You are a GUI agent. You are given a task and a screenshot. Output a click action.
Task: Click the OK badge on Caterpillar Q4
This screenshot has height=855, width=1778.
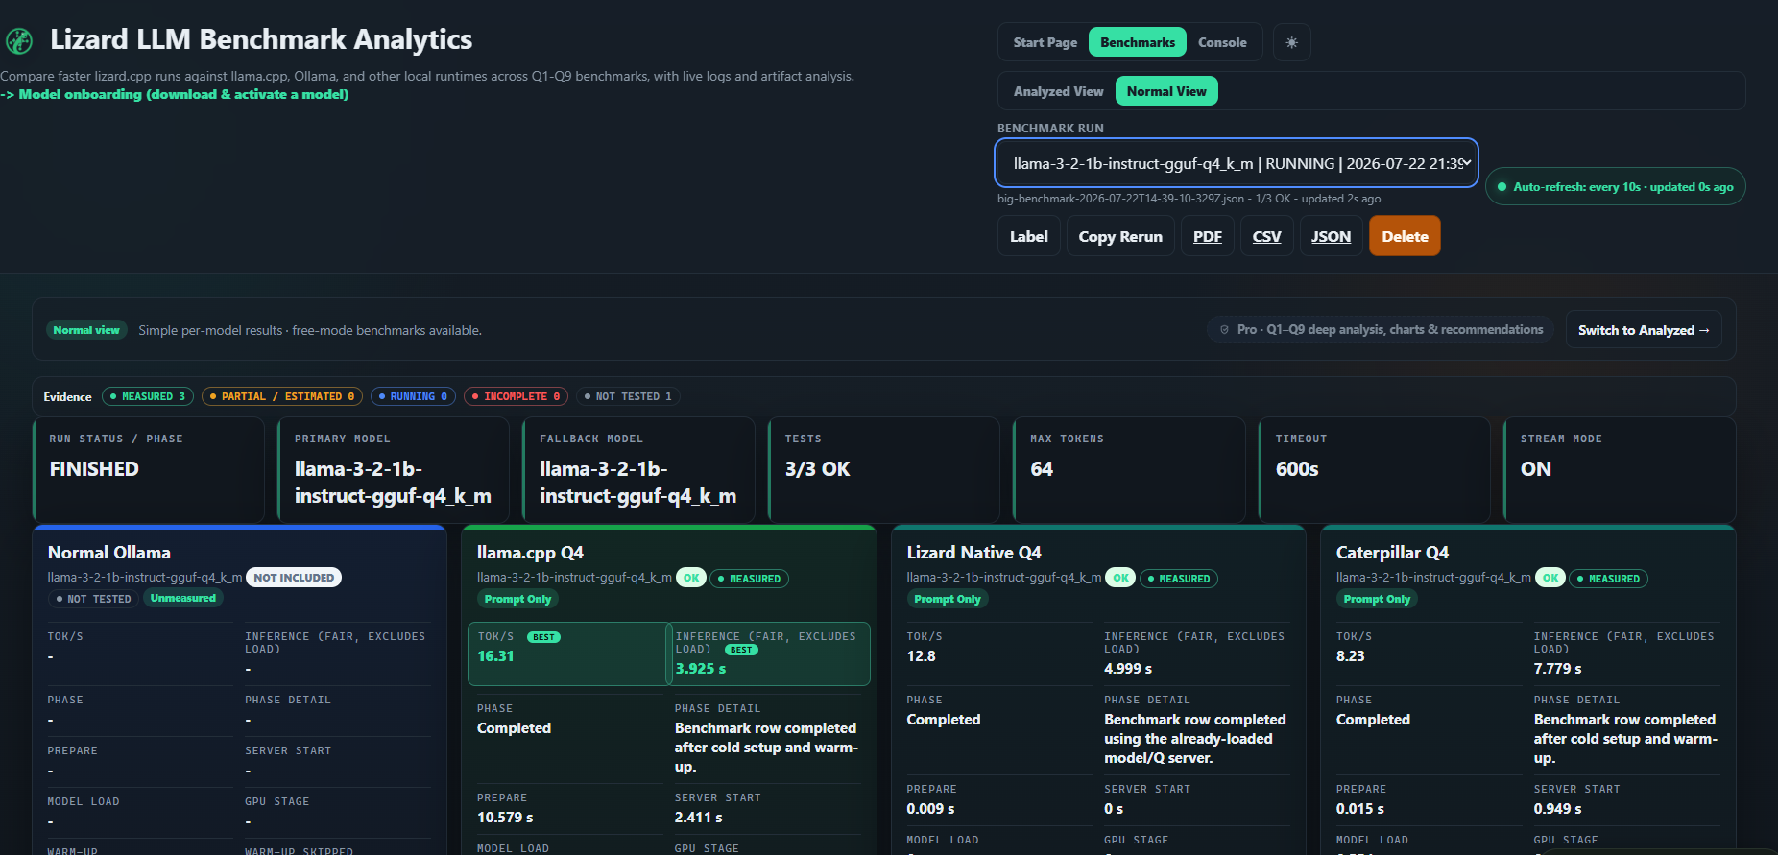(1550, 578)
